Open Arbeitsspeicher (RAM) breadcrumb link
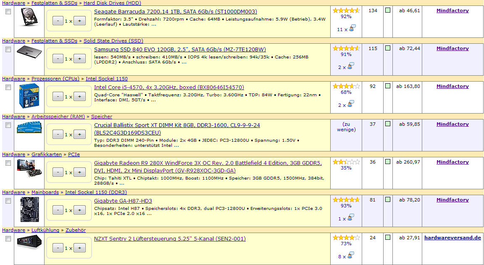This screenshot has width=484, height=265. pos(58,117)
